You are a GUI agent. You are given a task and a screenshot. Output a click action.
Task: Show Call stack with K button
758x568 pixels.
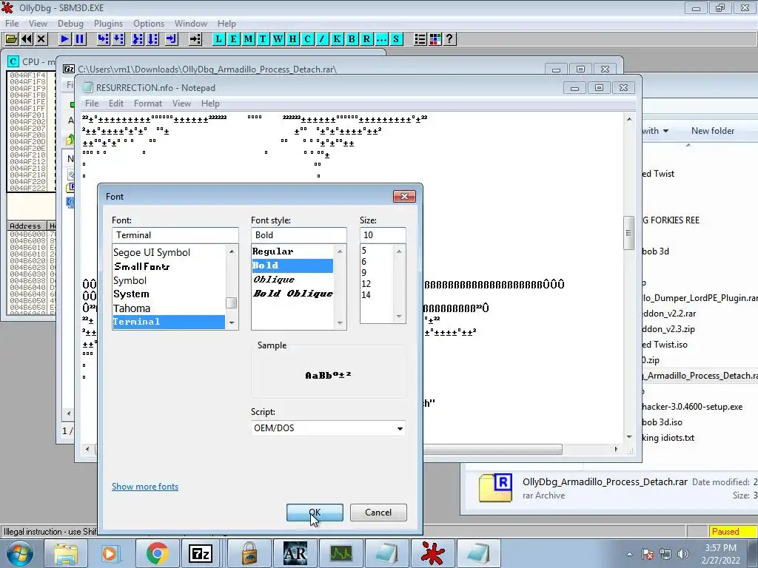click(x=337, y=39)
